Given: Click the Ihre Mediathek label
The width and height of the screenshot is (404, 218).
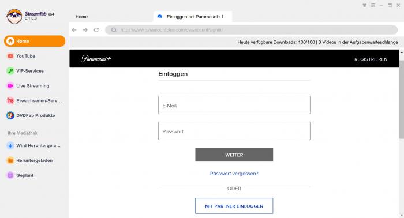Looking at the screenshot, I should [x=23, y=133].
